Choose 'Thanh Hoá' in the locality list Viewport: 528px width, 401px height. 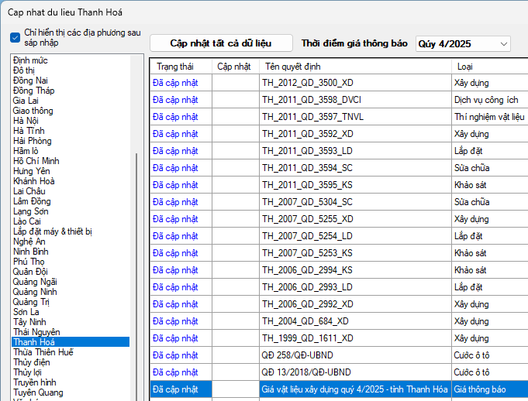(x=34, y=341)
